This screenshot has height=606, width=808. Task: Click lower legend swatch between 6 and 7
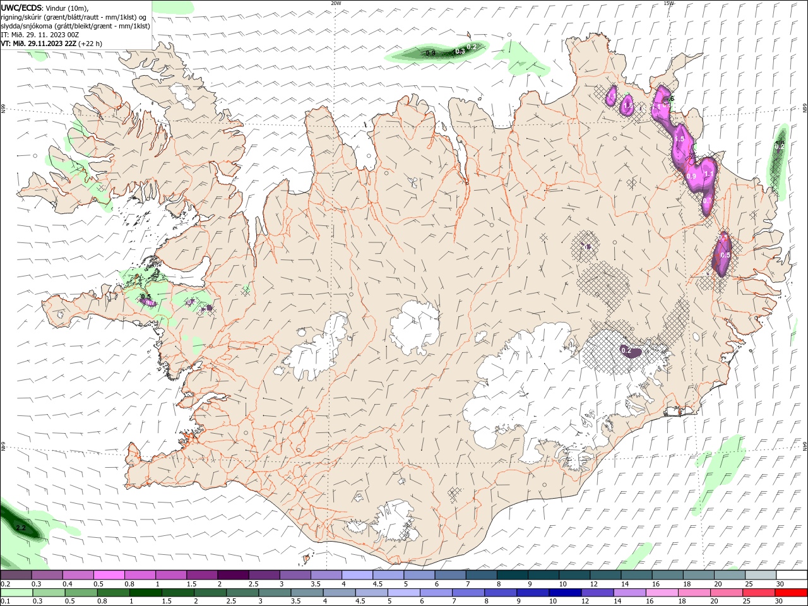click(x=436, y=593)
